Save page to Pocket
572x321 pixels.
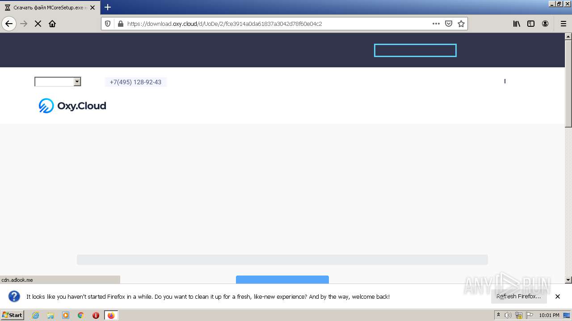[449, 24]
